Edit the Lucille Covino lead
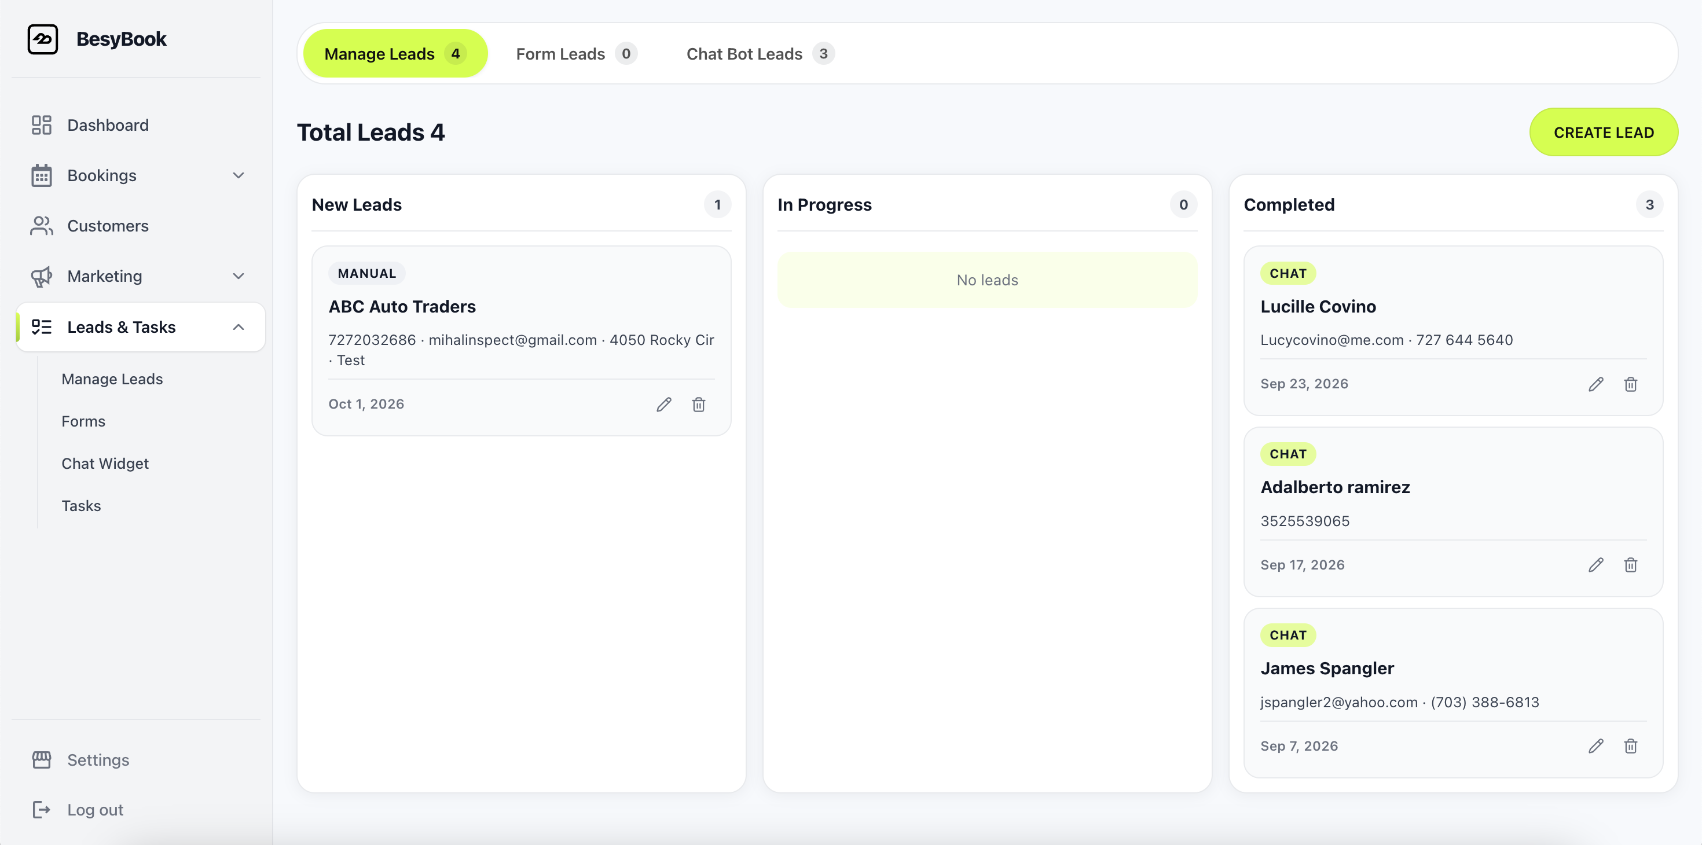The width and height of the screenshot is (1702, 845). [1595, 384]
